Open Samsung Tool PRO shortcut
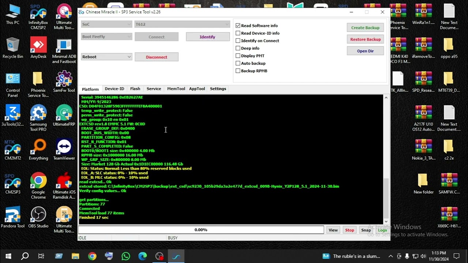Viewport: 468px width, 263px height. point(38,119)
